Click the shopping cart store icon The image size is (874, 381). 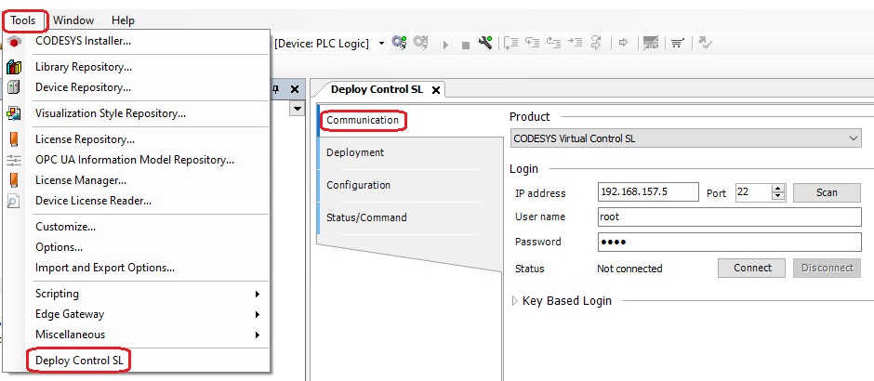pyautogui.click(x=677, y=43)
